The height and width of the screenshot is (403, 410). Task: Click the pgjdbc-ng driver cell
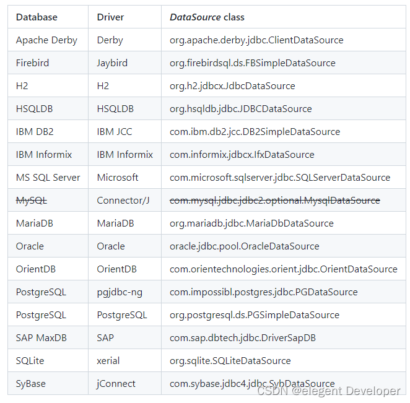119,292
